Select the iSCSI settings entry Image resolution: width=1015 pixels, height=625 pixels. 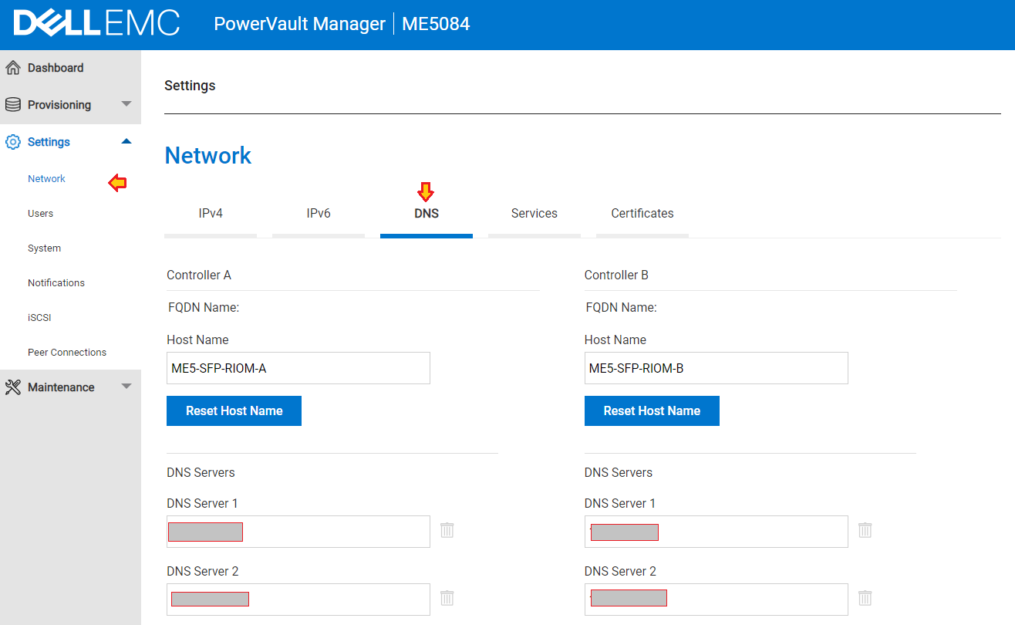pos(39,317)
